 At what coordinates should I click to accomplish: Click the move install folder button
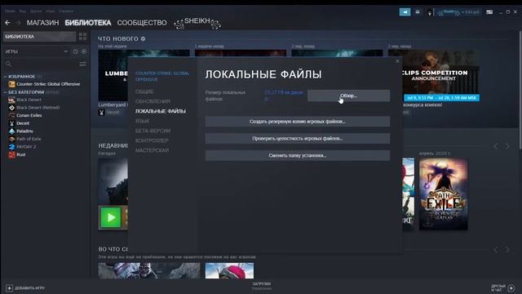298,155
